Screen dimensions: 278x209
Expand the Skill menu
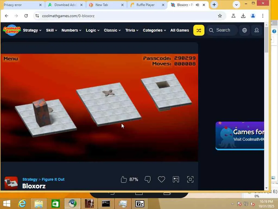[51, 30]
